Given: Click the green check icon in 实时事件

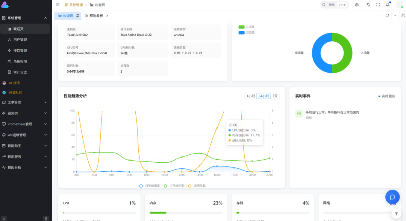Looking at the screenshot, I should [299, 114].
